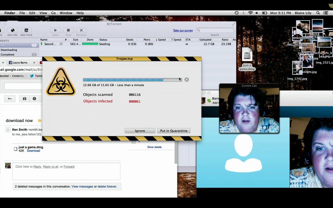333x208 pixels.
Task: Open img_1742.jpg desktop thumbnail
Action: (x=297, y=68)
